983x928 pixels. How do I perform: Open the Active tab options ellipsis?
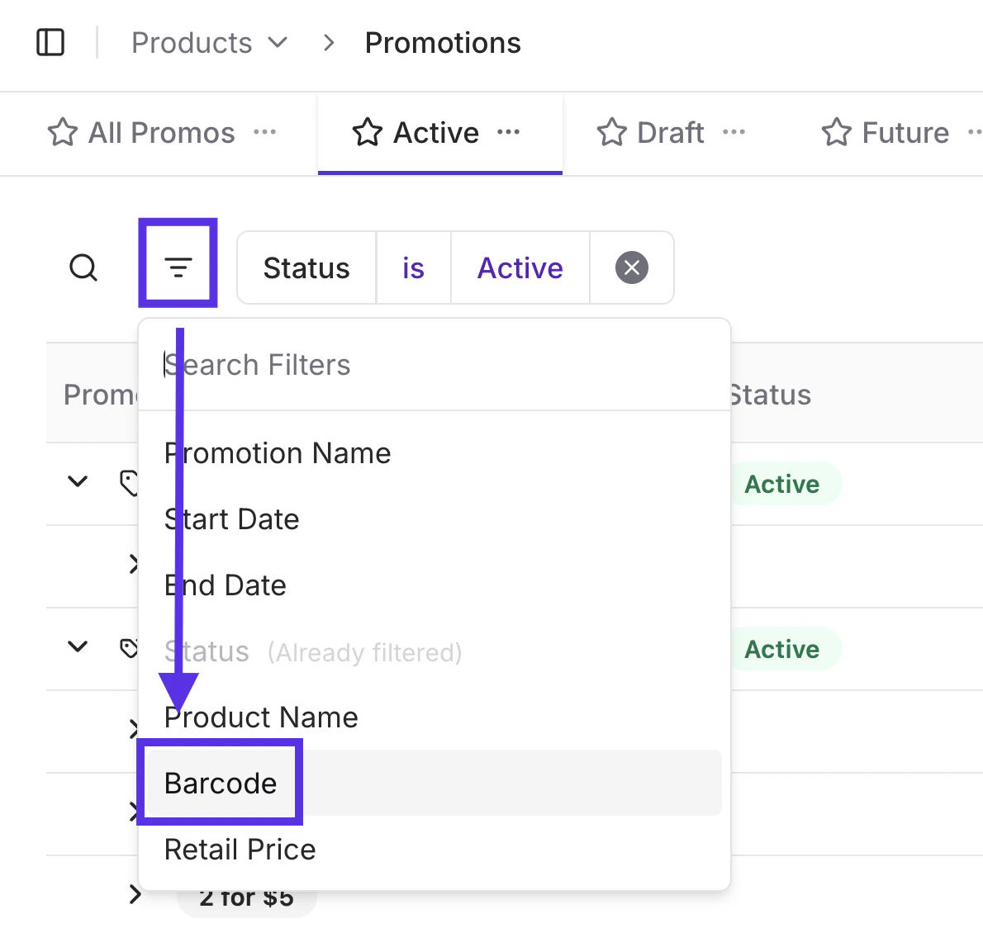[509, 132]
